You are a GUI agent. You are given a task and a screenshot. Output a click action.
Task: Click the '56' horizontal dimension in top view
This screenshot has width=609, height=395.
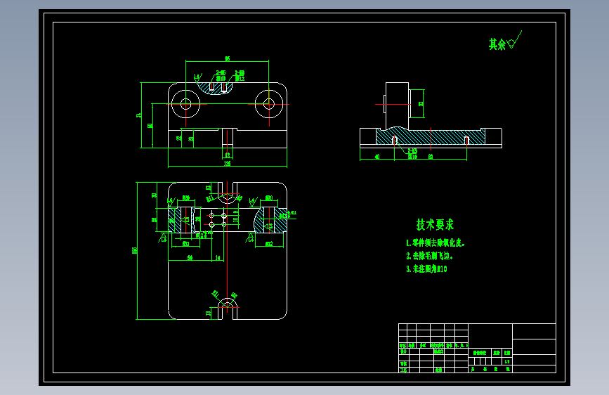[190, 257]
